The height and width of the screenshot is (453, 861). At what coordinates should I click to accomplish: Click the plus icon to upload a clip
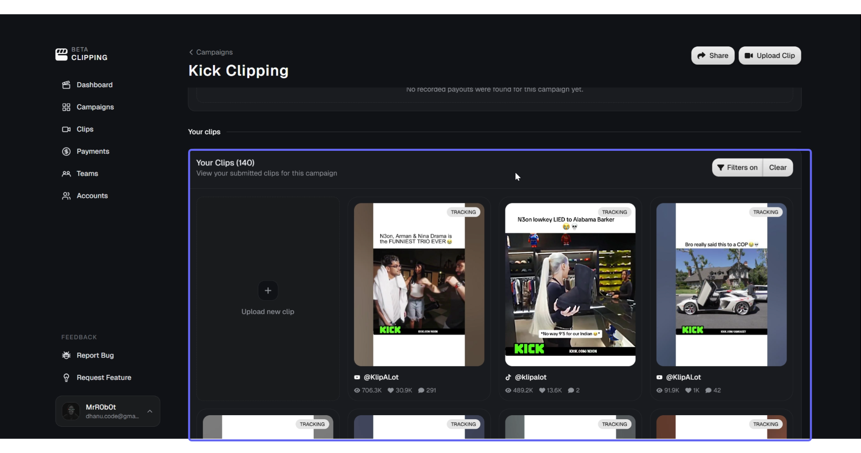268,291
